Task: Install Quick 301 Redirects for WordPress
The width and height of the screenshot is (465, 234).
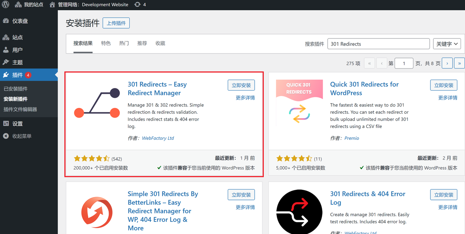Action: [444, 85]
